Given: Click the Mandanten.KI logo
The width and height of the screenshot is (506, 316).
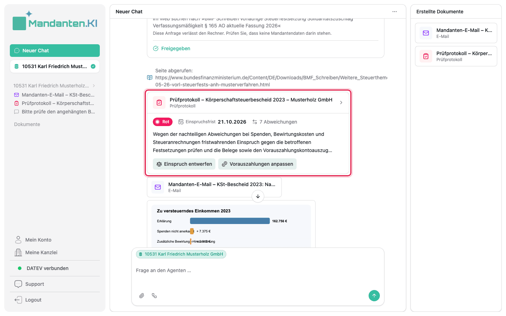Looking at the screenshot, I should click(x=55, y=20).
